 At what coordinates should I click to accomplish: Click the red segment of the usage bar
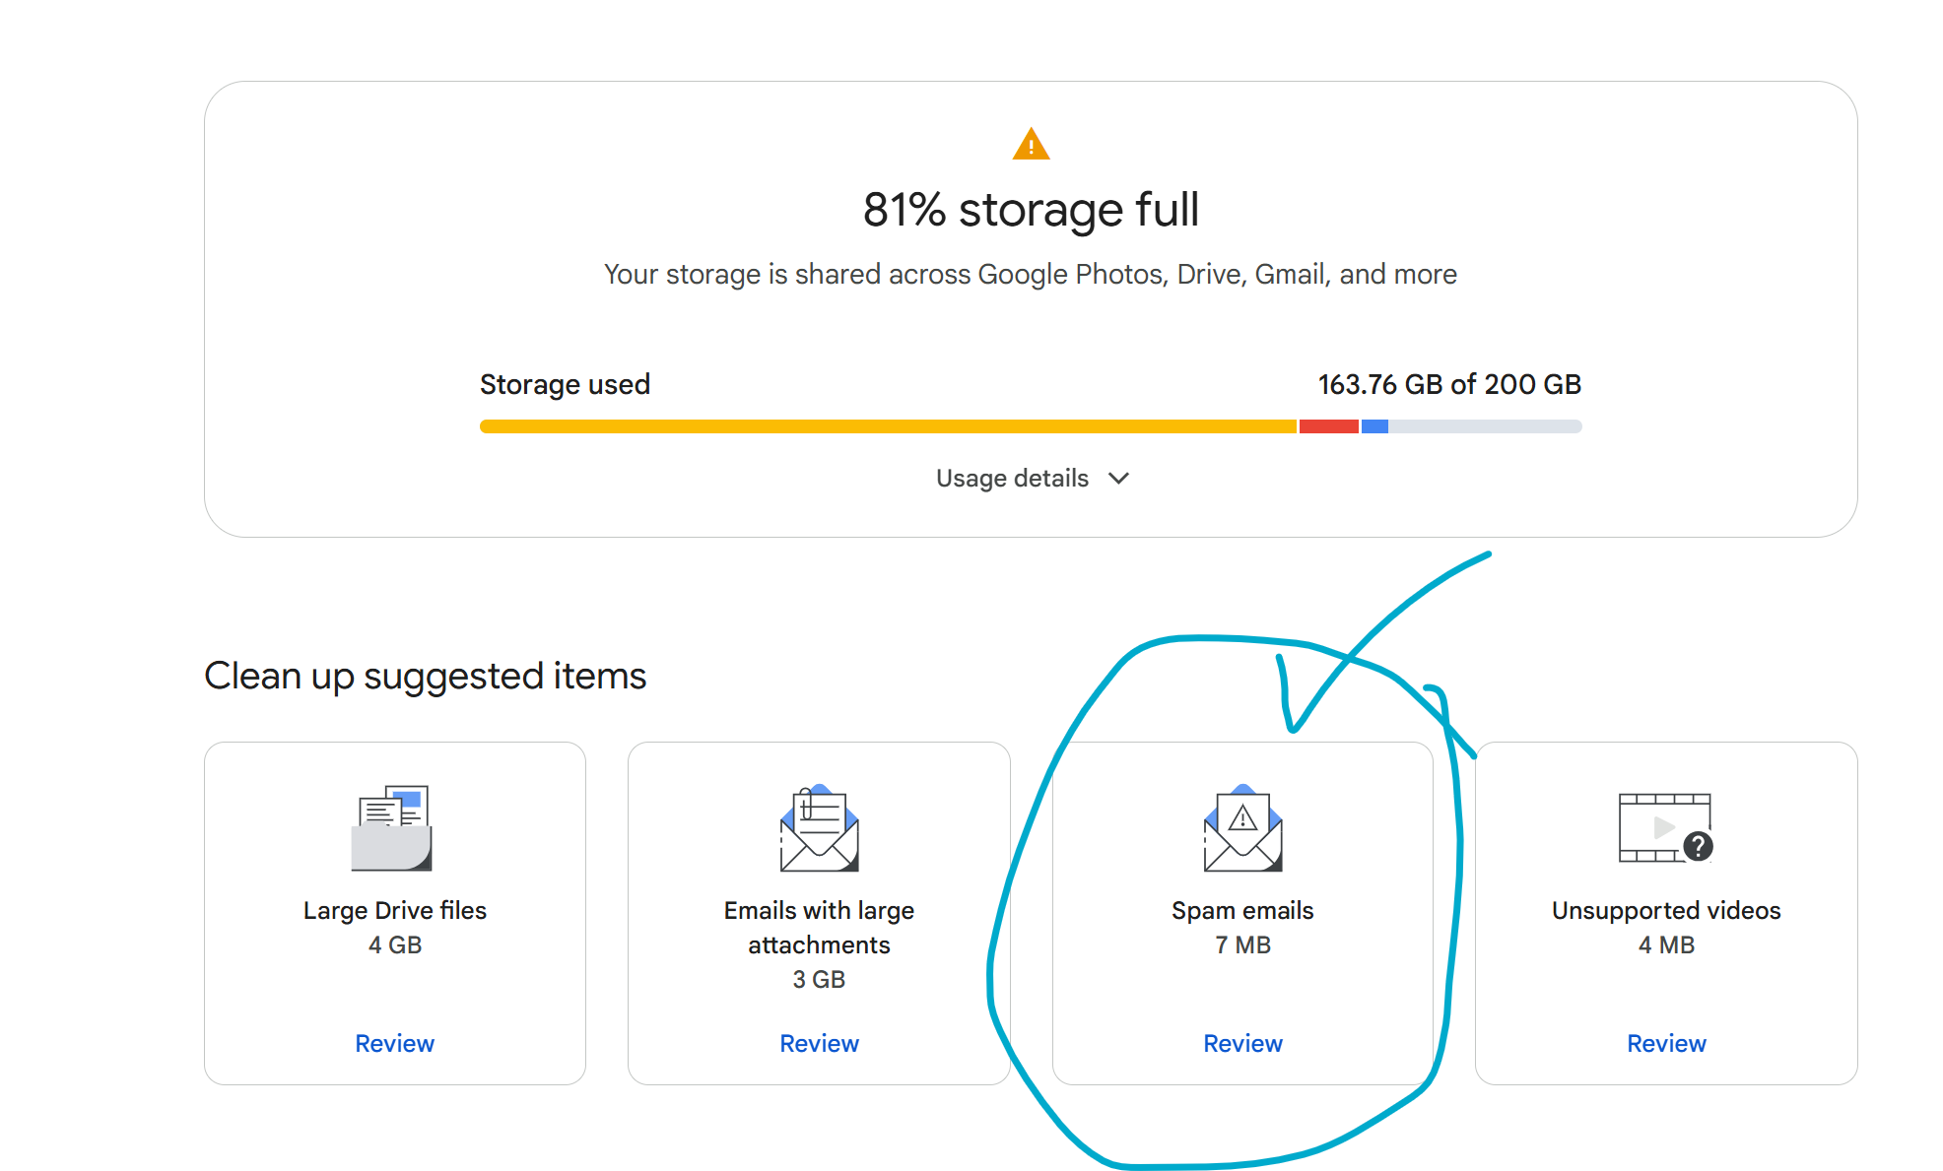(1328, 425)
